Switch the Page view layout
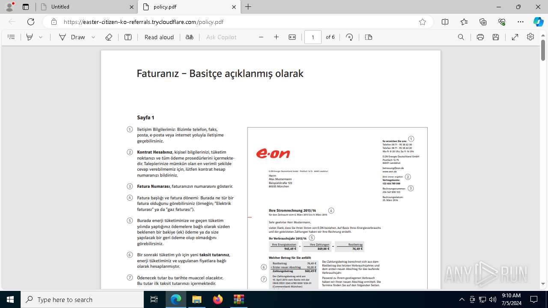The image size is (548, 308). coord(369,37)
